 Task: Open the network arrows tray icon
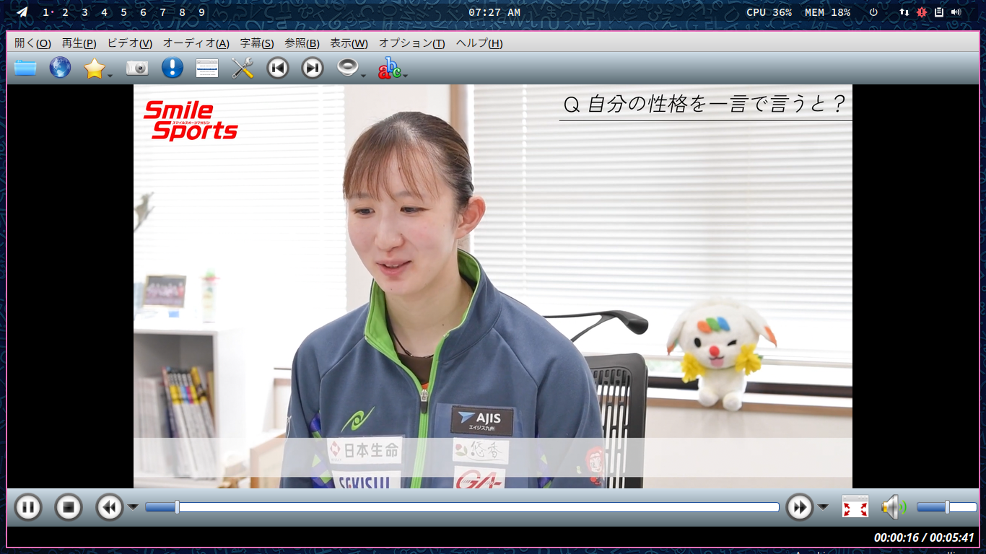904,12
